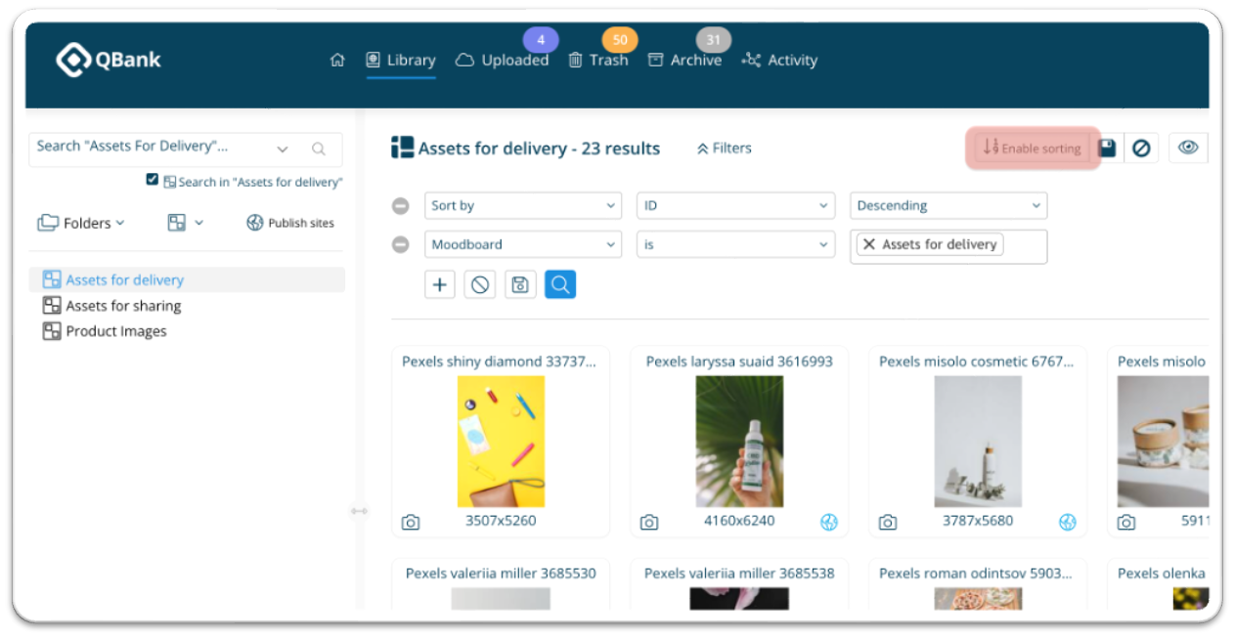Click the magnifier icon in search box

pyautogui.click(x=319, y=149)
